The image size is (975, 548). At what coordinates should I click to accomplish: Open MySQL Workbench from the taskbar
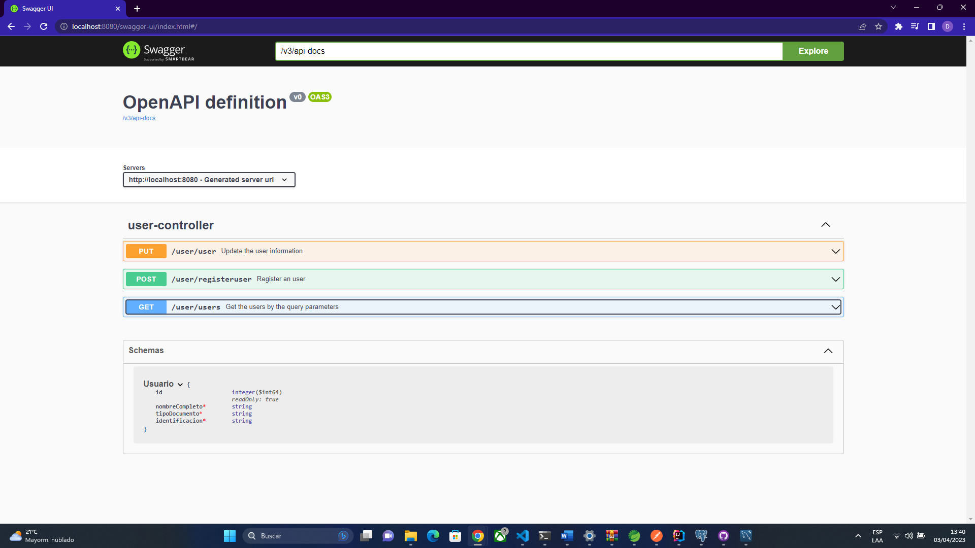pyautogui.click(x=746, y=536)
